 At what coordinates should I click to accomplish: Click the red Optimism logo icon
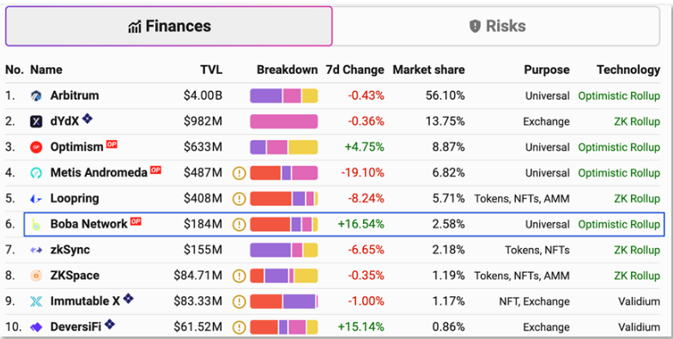36,148
